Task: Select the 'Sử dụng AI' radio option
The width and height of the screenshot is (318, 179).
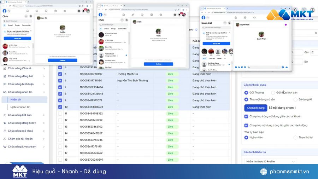Action: (x=295, y=99)
